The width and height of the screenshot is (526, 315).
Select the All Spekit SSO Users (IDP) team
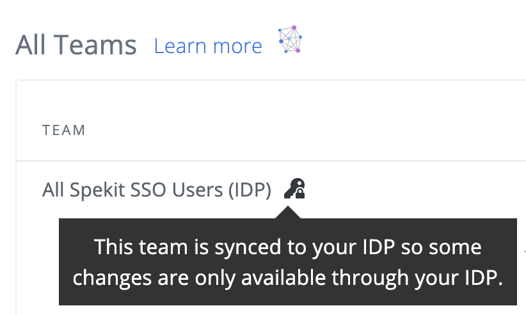coord(156,190)
